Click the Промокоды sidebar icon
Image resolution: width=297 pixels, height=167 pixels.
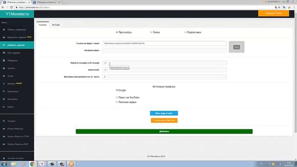pyautogui.click(x=4, y=91)
